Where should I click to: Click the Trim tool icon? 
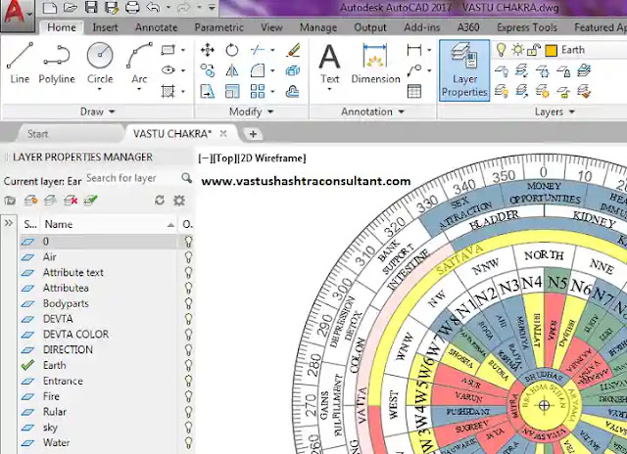pos(257,50)
